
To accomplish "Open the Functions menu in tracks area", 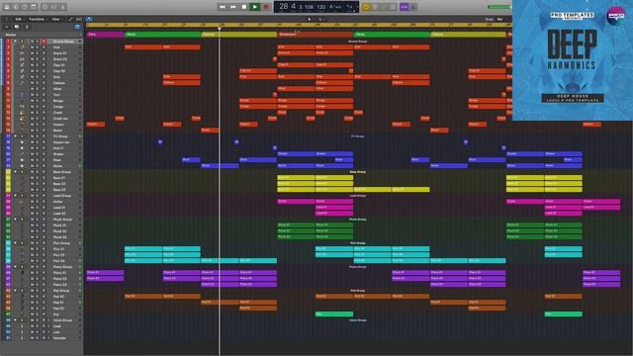I will tap(37, 19).
